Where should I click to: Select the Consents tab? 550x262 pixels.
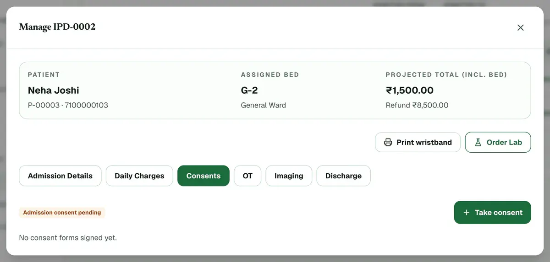pyautogui.click(x=203, y=176)
